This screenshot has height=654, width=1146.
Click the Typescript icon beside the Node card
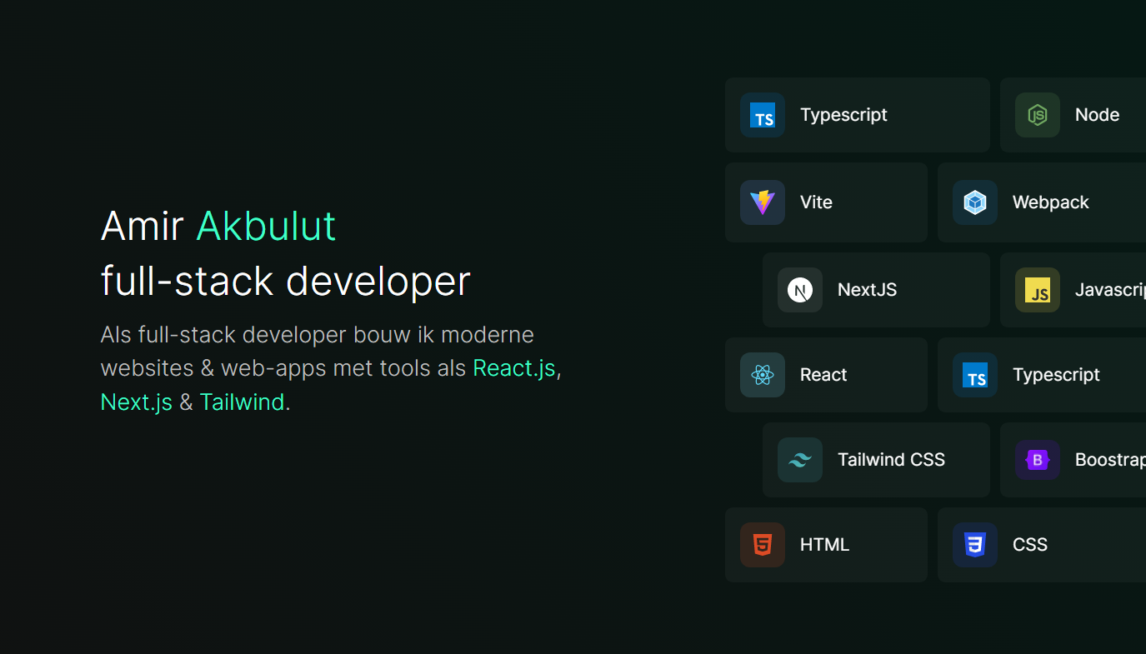762,115
